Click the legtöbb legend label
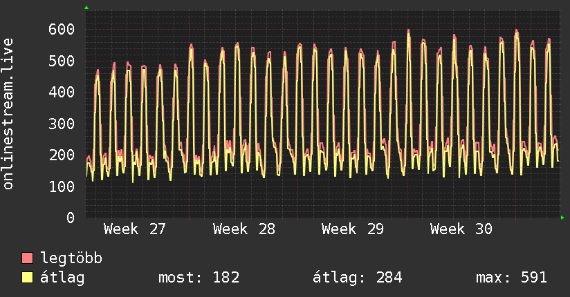This screenshot has height=297, width=570. tap(71, 258)
